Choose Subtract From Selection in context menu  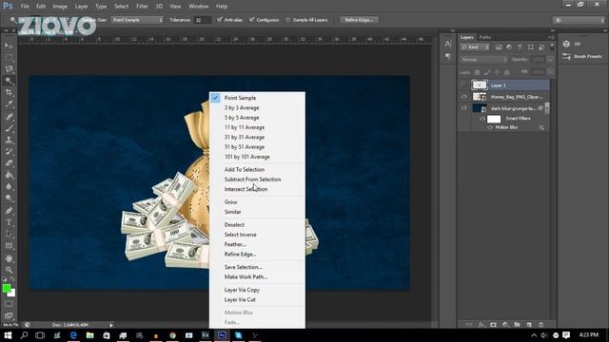pos(252,180)
